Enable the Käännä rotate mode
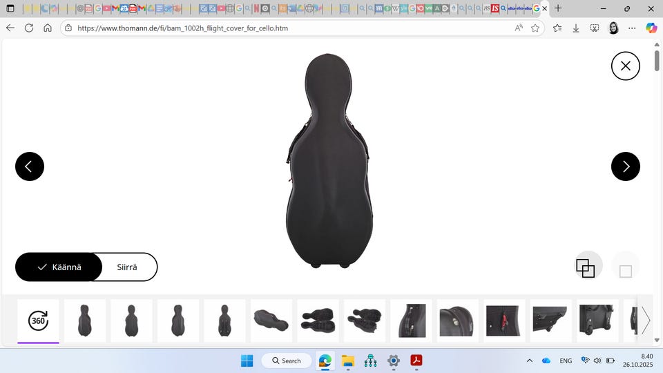This screenshot has width=663, height=373. pyautogui.click(x=59, y=267)
